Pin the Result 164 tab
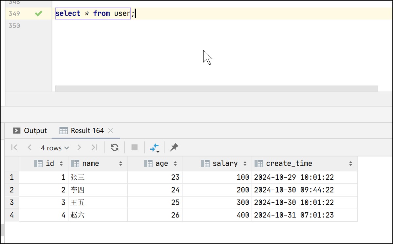The height and width of the screenshot is (244, 393). coord(174,148)
